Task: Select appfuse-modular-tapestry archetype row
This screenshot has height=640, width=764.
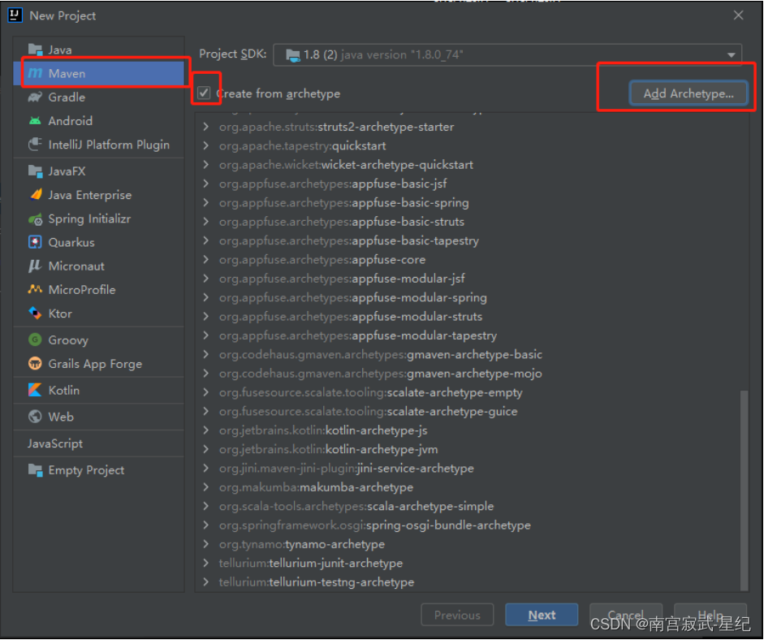Action: pyautogui.click(x=468, y=335)
